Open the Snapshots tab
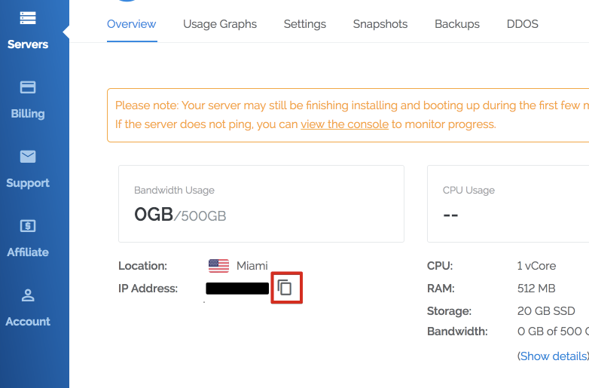589x388 pixels. pyautogui.click(x=380, y=24)
